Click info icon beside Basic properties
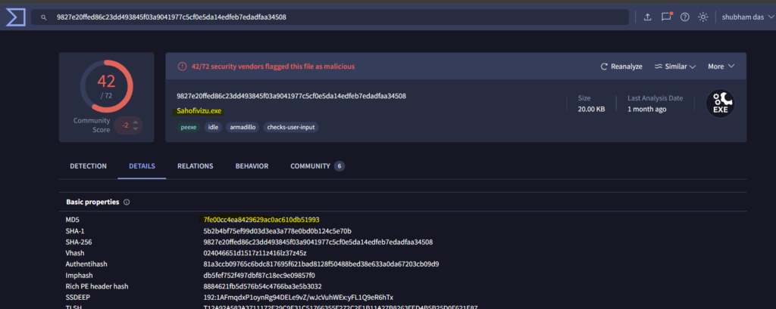 127,202
